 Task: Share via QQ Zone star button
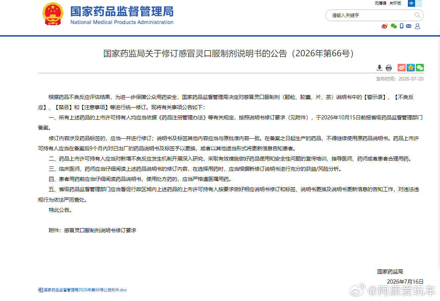click(x=411, y=68)
